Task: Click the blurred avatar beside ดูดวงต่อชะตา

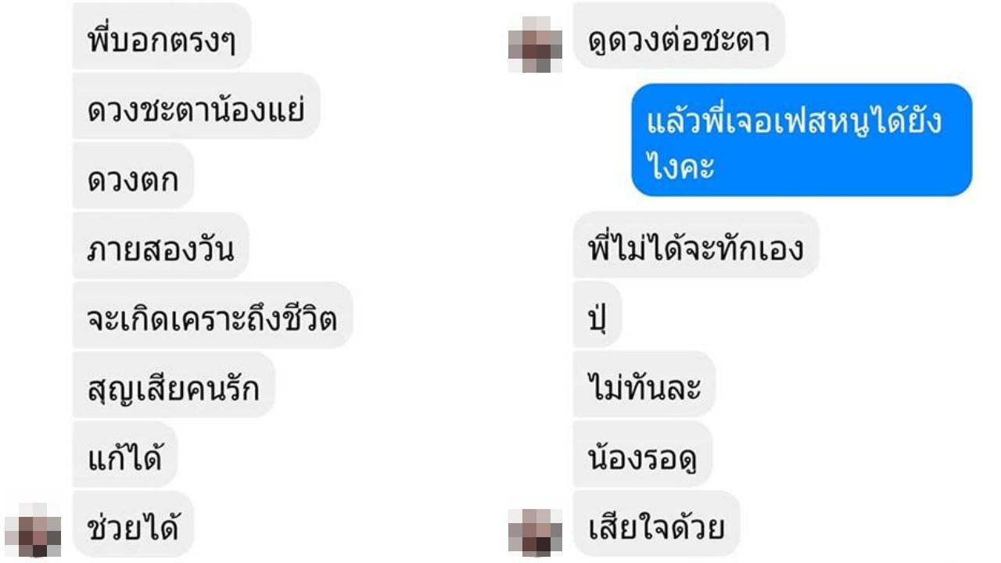Action: tap(535, 45)
